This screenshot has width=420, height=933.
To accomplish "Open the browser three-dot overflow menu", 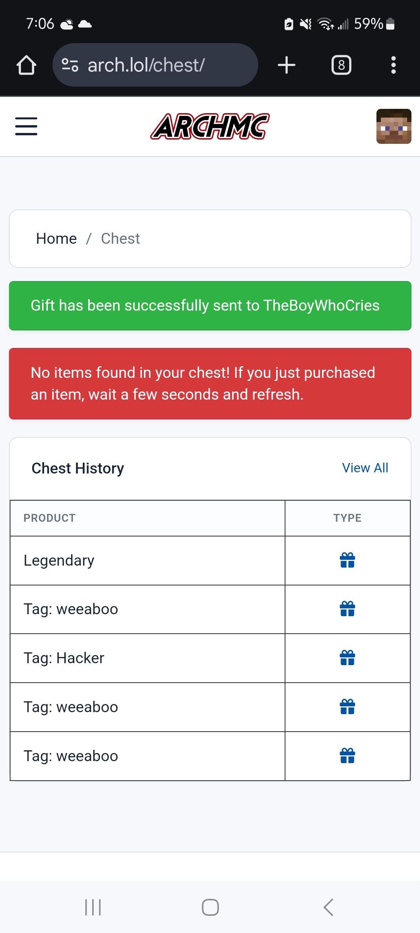I will point(394,65).
